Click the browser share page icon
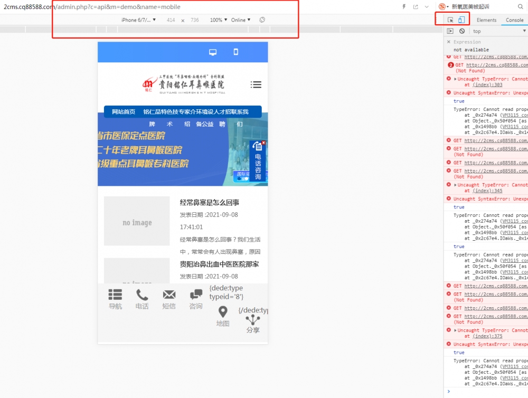Image resolution: width=528 pixels, height=398 pixels. tap(416, 7)
